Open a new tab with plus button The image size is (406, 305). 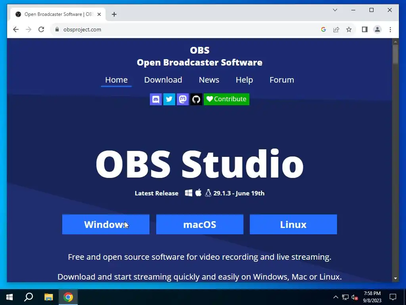click(x=114, y=14)
